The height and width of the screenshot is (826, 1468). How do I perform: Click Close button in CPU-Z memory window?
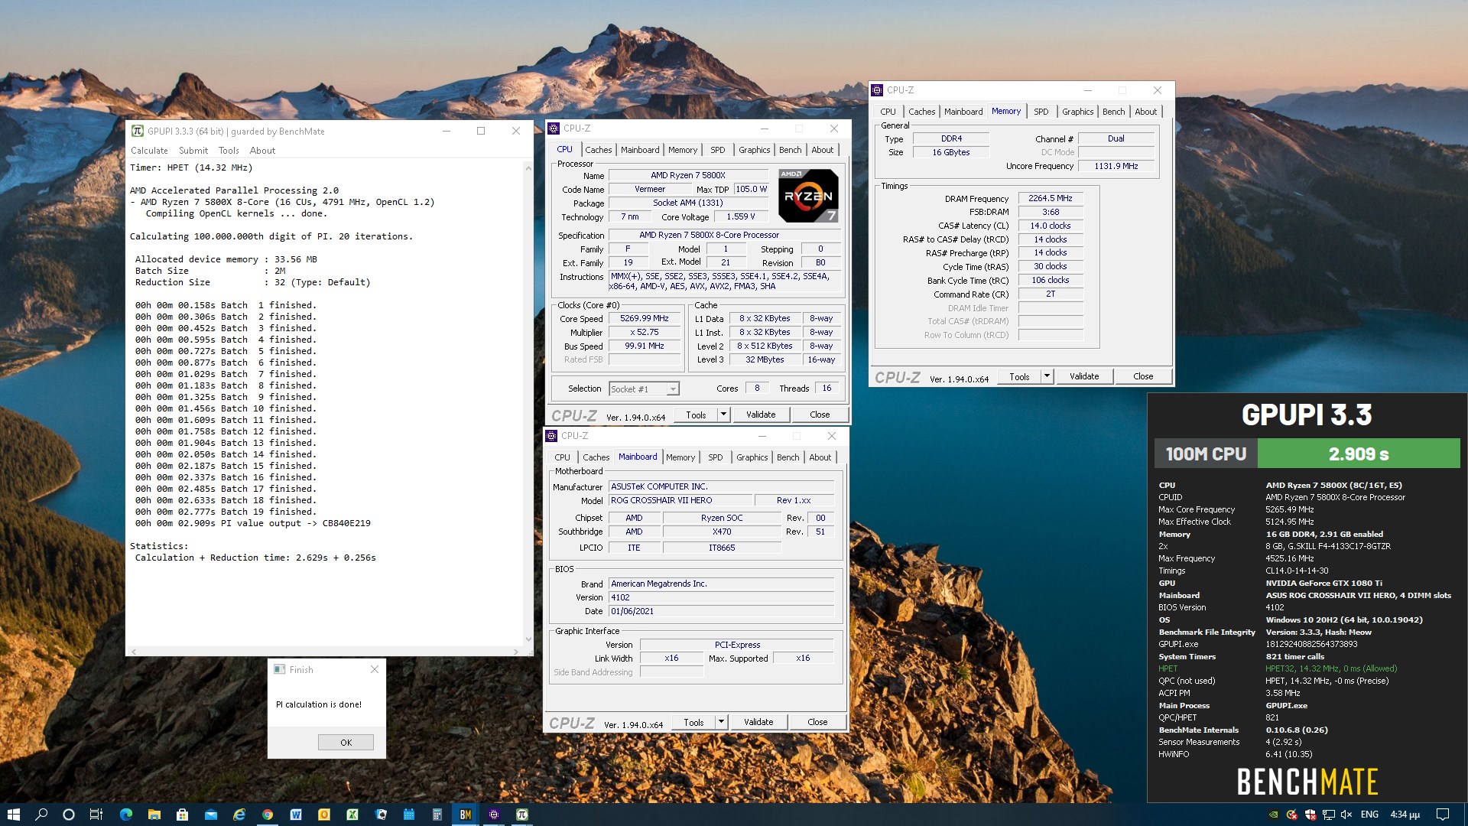pos(1143,376)
